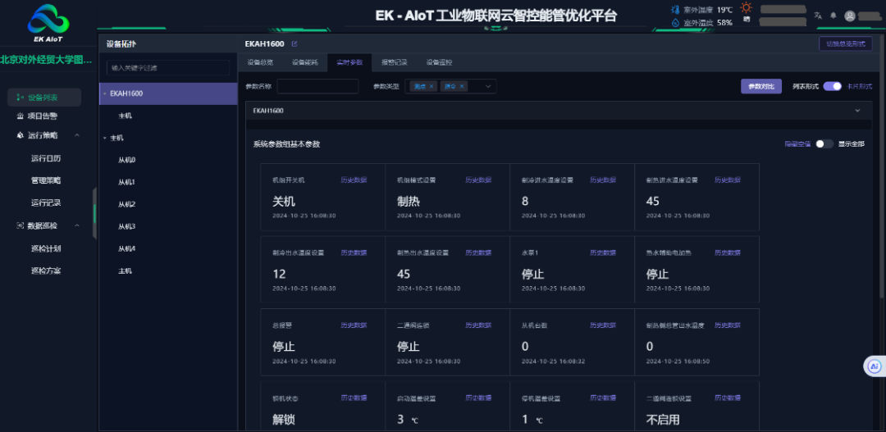Click the user avatar icon

pos(850,16)
